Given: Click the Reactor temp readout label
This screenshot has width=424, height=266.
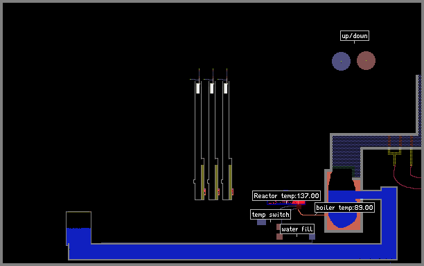Looking at the screenshot, I should [286, 196].
